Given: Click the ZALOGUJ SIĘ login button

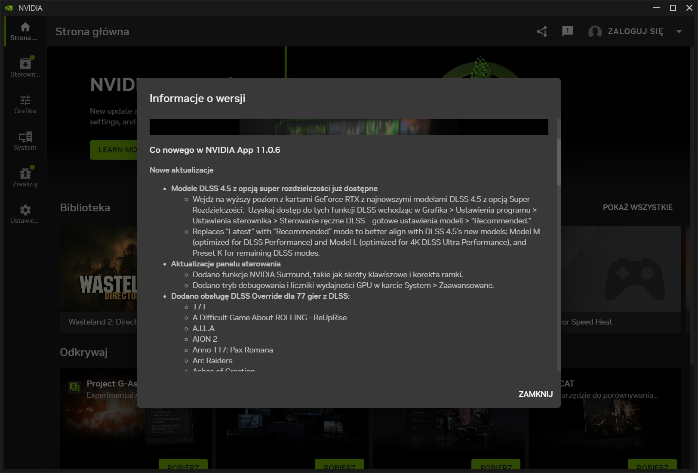Looking at the screenshot, I should tap(635, 31).
